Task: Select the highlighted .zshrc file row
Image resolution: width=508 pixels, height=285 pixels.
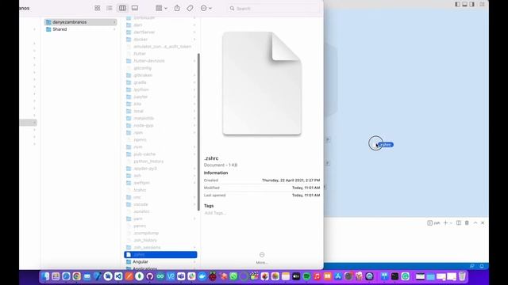Action: coord(160,255)
